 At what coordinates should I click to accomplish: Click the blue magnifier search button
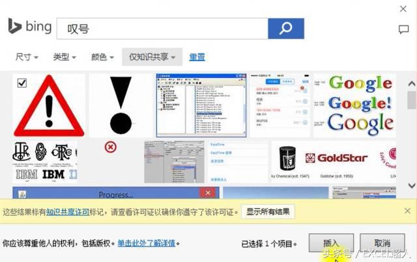click(286, 29)
